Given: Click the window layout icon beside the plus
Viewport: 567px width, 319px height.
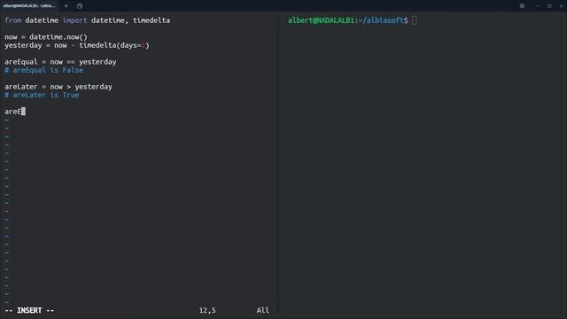Looking at the screenshot, I should 80,6.
